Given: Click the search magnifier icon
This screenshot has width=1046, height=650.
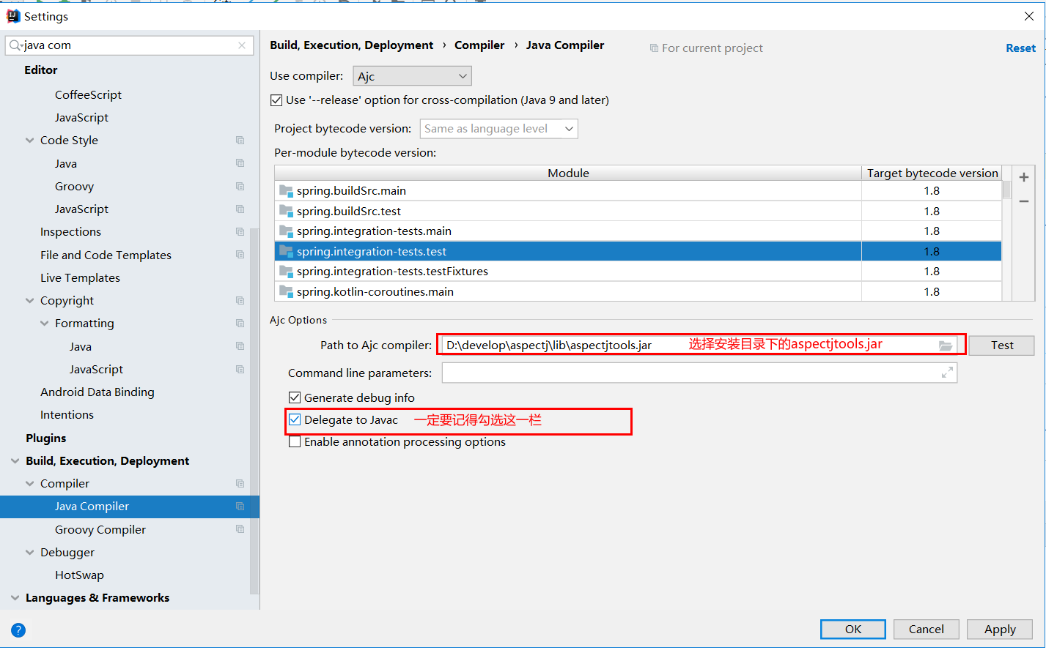Looking at the screenshot, I should pos(15,45).
